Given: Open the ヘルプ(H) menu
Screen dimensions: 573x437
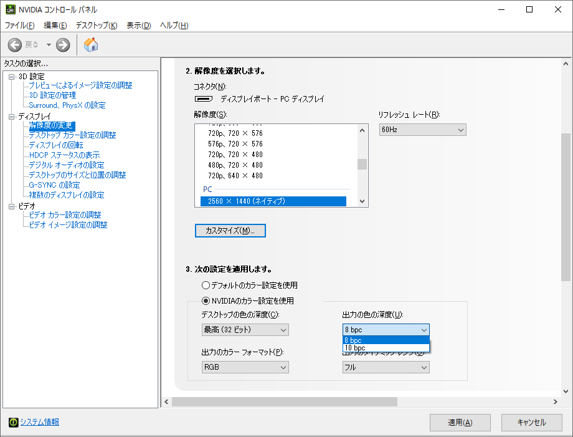Looking at the screenshot, I should 174,25.
